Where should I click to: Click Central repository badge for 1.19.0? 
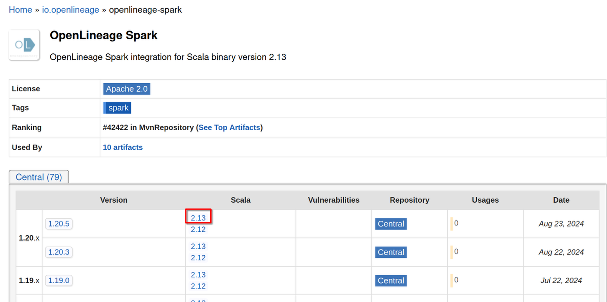[x=391, y=280]
